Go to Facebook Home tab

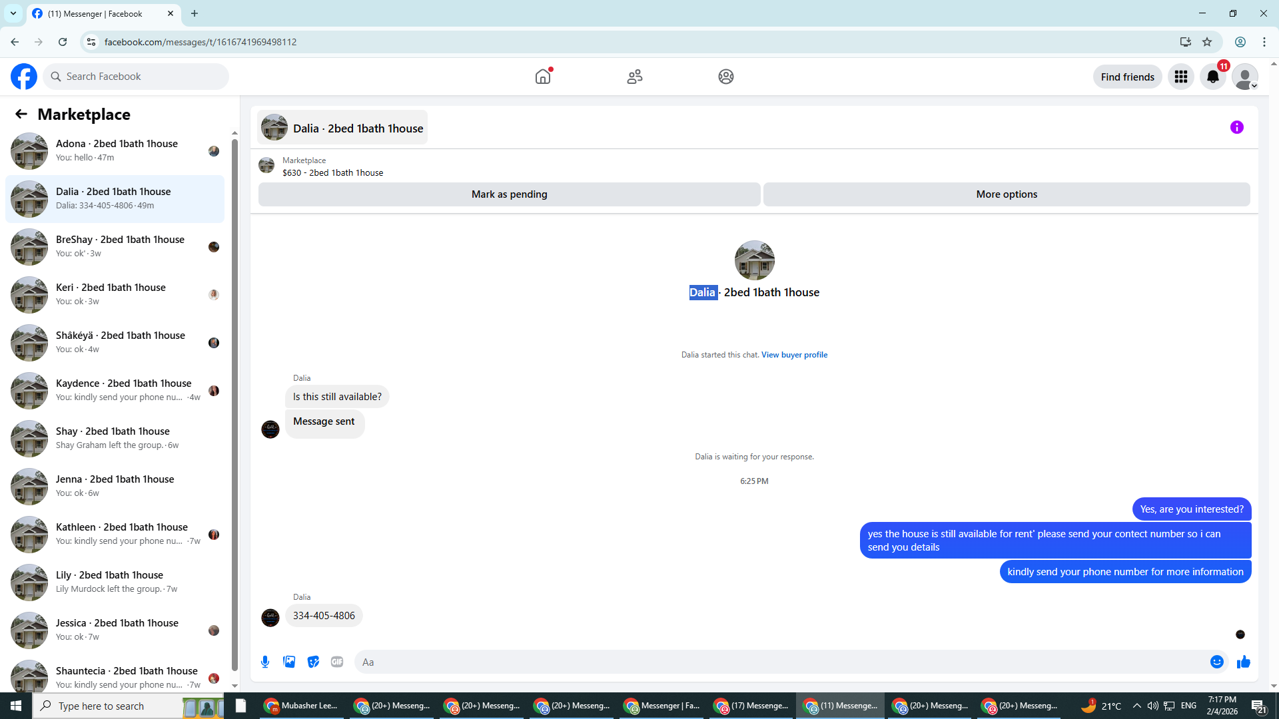pos(543,77)
